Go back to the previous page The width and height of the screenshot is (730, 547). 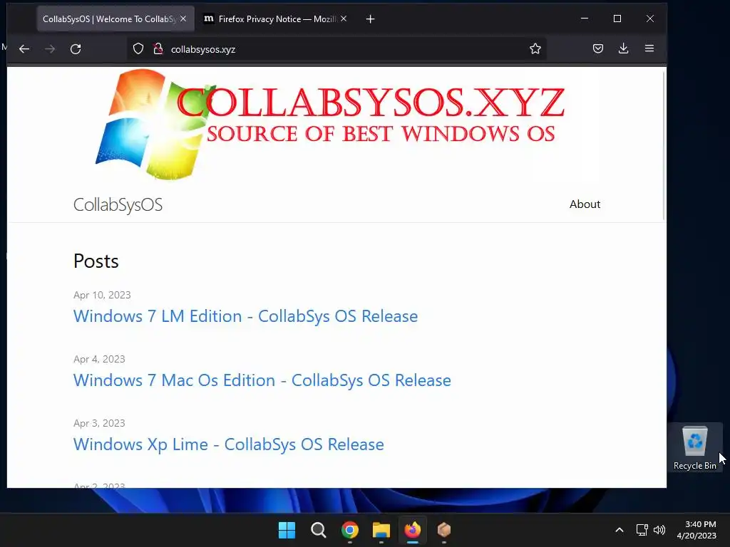point(24,49)
